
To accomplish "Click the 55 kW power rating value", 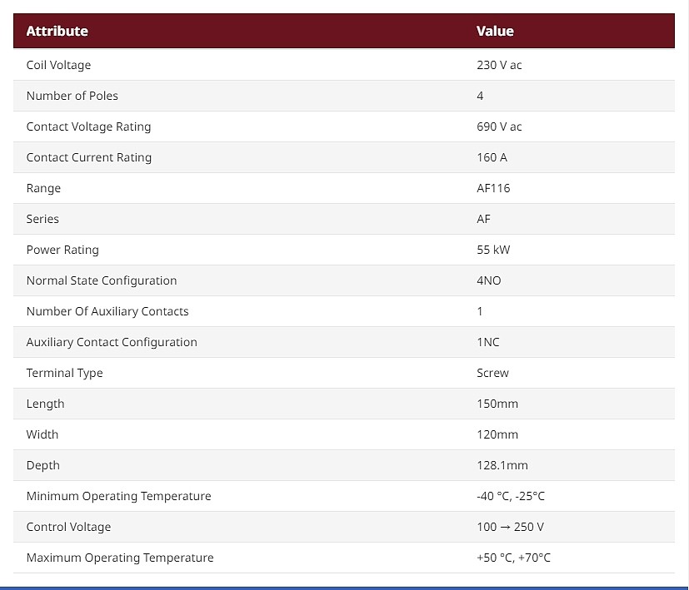I will (494, 250).
